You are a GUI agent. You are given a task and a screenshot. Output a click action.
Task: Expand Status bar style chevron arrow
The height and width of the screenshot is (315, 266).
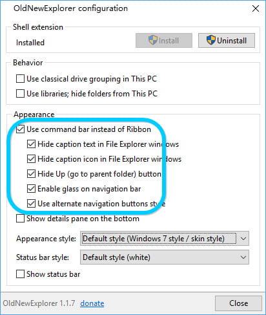click(x=243, y=257)
